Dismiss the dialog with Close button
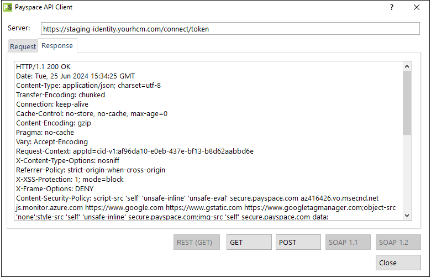This screenshot has height=278, width=431. [398, 263]
